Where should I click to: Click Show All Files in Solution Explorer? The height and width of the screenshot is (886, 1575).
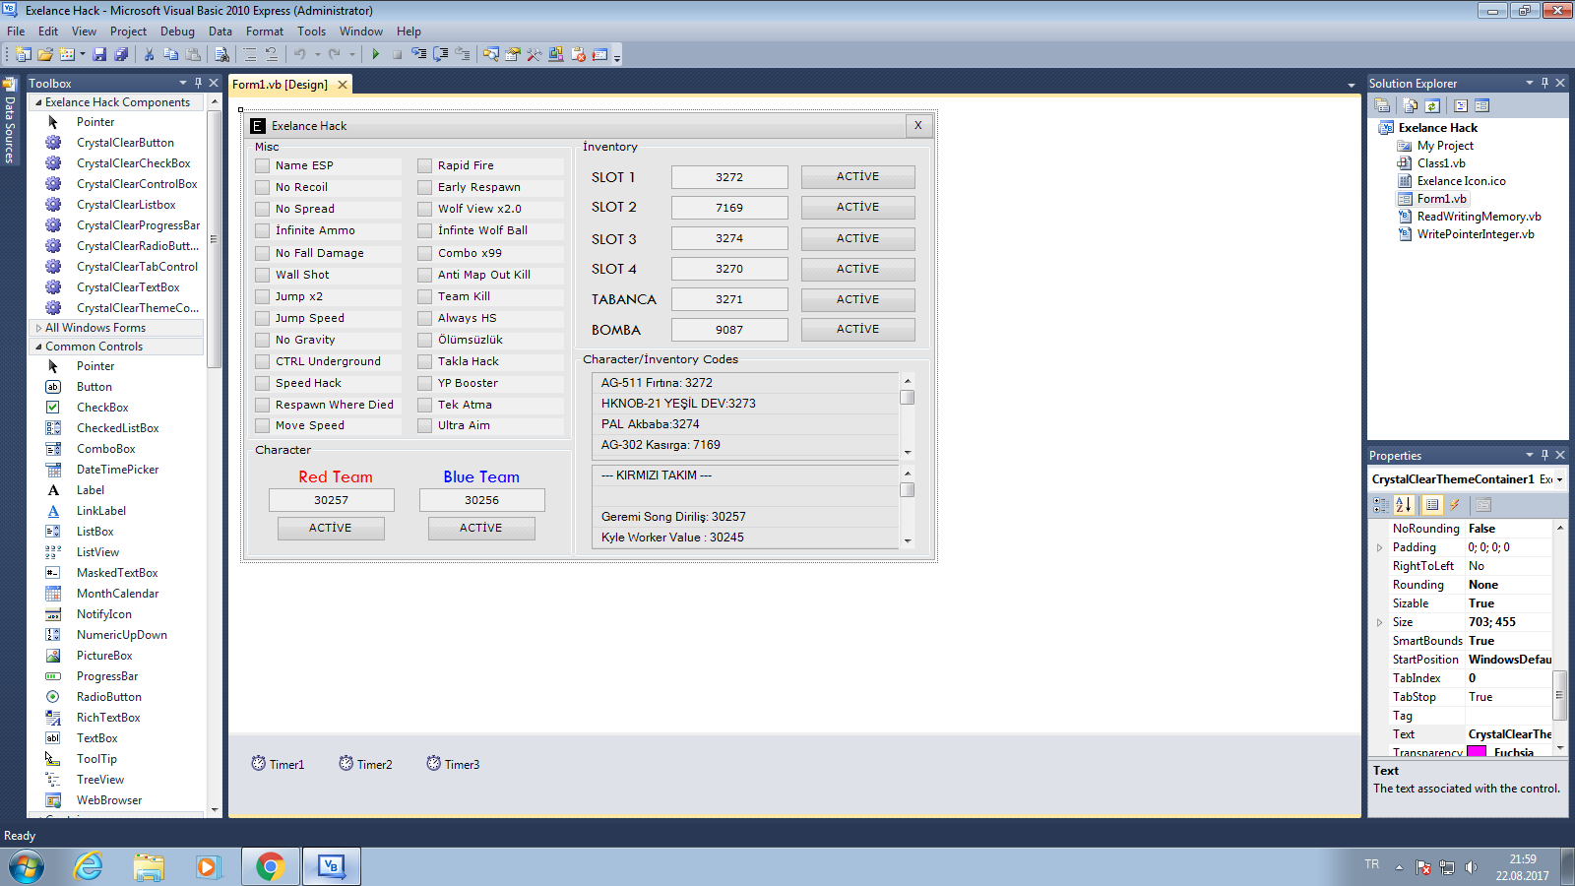[x=1411, y=105]
